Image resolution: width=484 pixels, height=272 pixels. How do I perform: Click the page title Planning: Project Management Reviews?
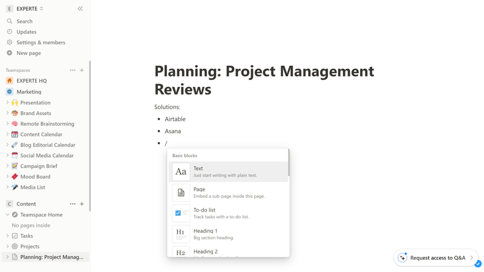click(264, 80)
